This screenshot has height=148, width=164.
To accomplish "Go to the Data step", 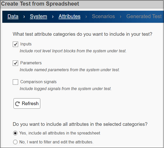I will point(13,17).
